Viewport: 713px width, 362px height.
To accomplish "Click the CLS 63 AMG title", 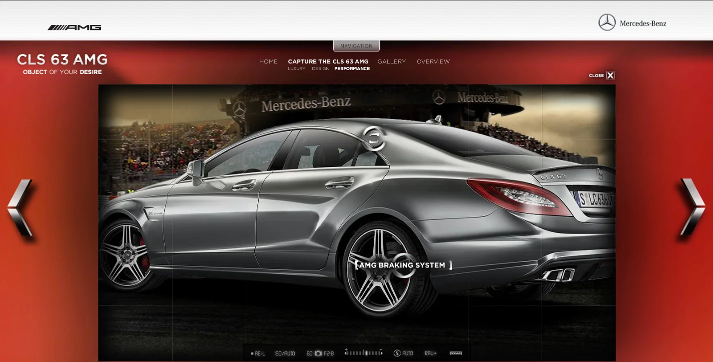I will point(62,59).
